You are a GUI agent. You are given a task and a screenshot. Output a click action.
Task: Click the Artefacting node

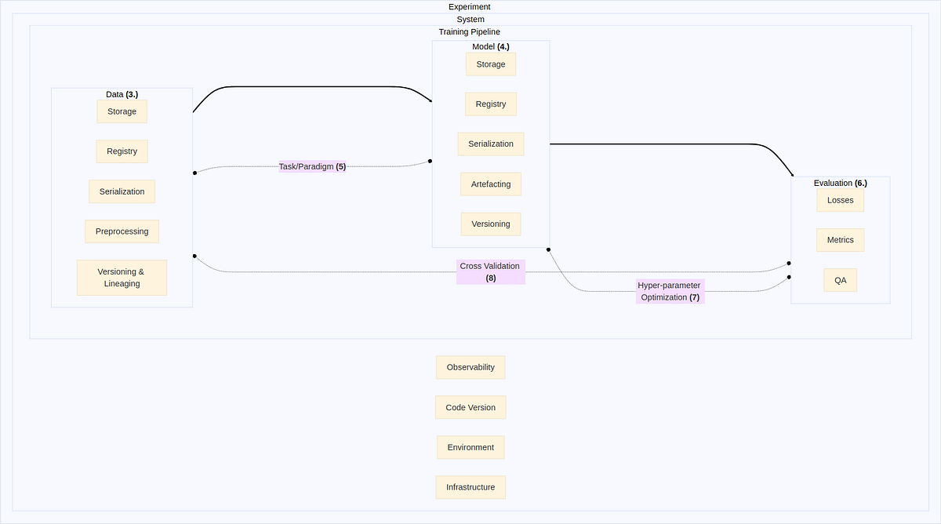490,184
